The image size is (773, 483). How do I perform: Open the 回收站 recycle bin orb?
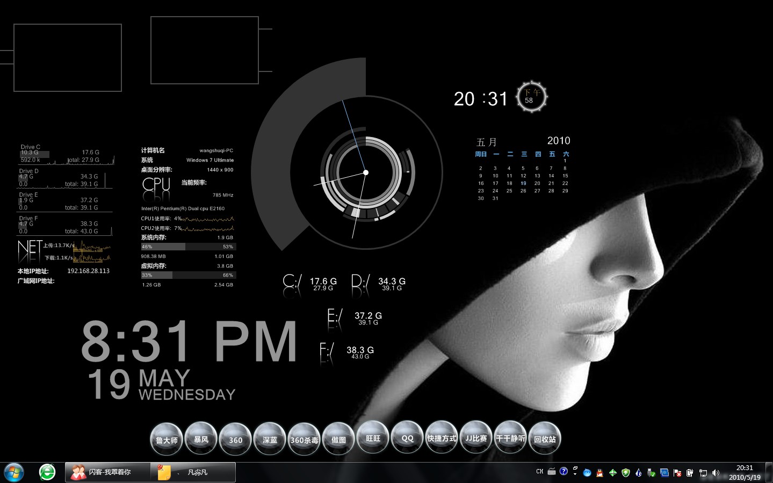(x=545, y=438)
